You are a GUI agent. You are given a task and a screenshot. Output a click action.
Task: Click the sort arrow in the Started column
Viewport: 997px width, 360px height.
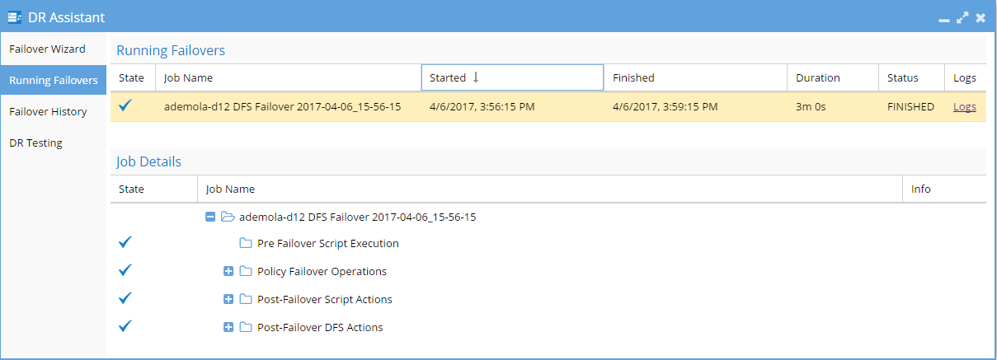(x=476, y=77)
